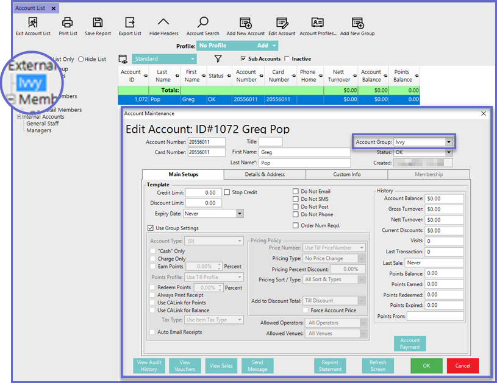Tick Order Num Reqd. checkbox
Viewport: 497px width, 383px height.
296,225
